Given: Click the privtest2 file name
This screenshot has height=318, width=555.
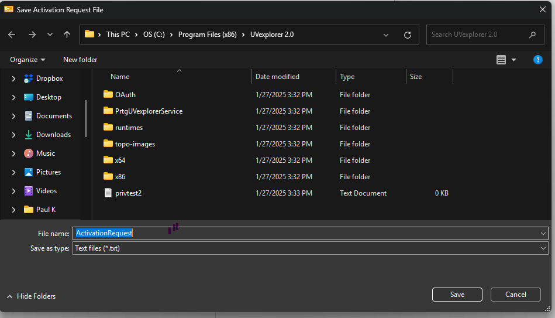Looking at the screenshot, I should pos(128,193).
